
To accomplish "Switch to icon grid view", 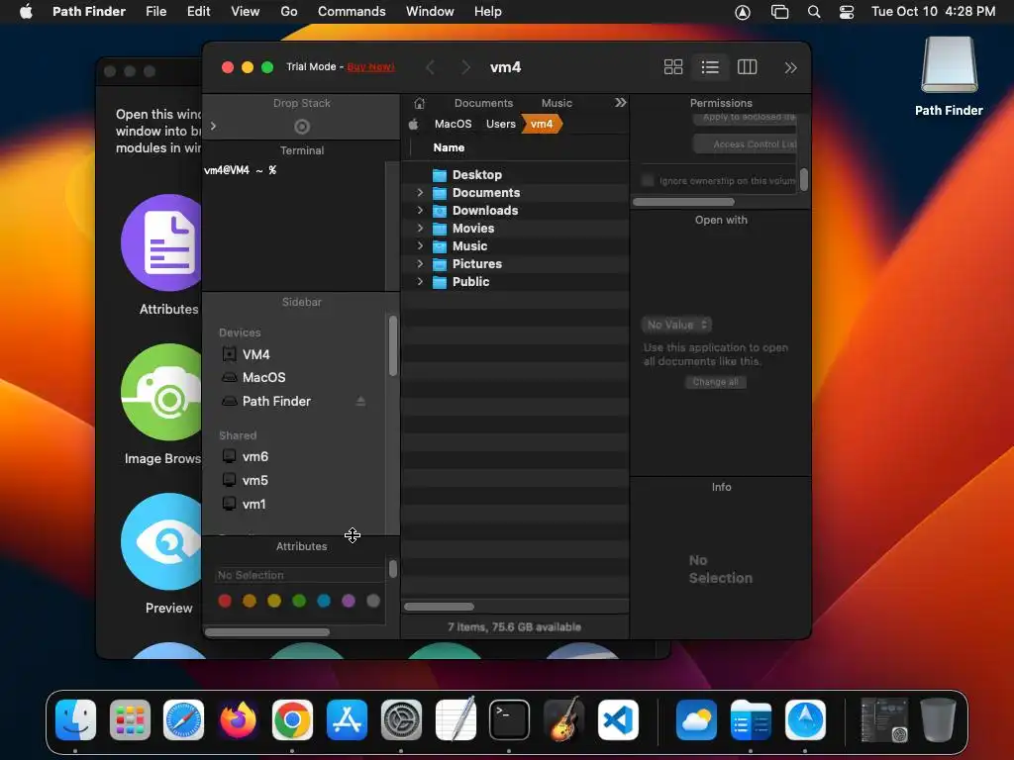I will point(673,67).
